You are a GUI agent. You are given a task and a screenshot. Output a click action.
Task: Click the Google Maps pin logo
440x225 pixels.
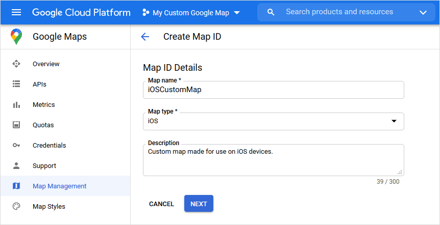[16, 37]
